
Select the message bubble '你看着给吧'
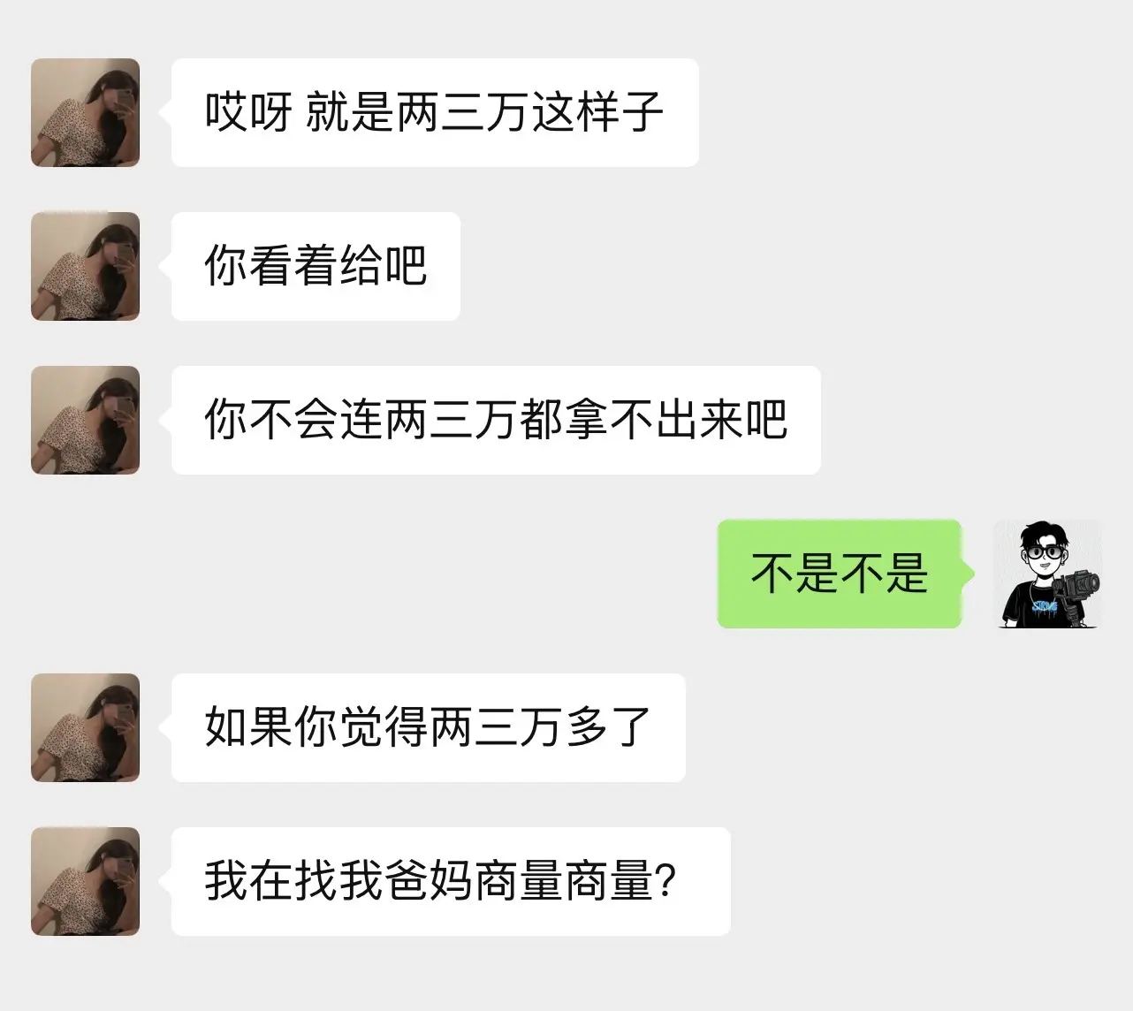(316, 266)
